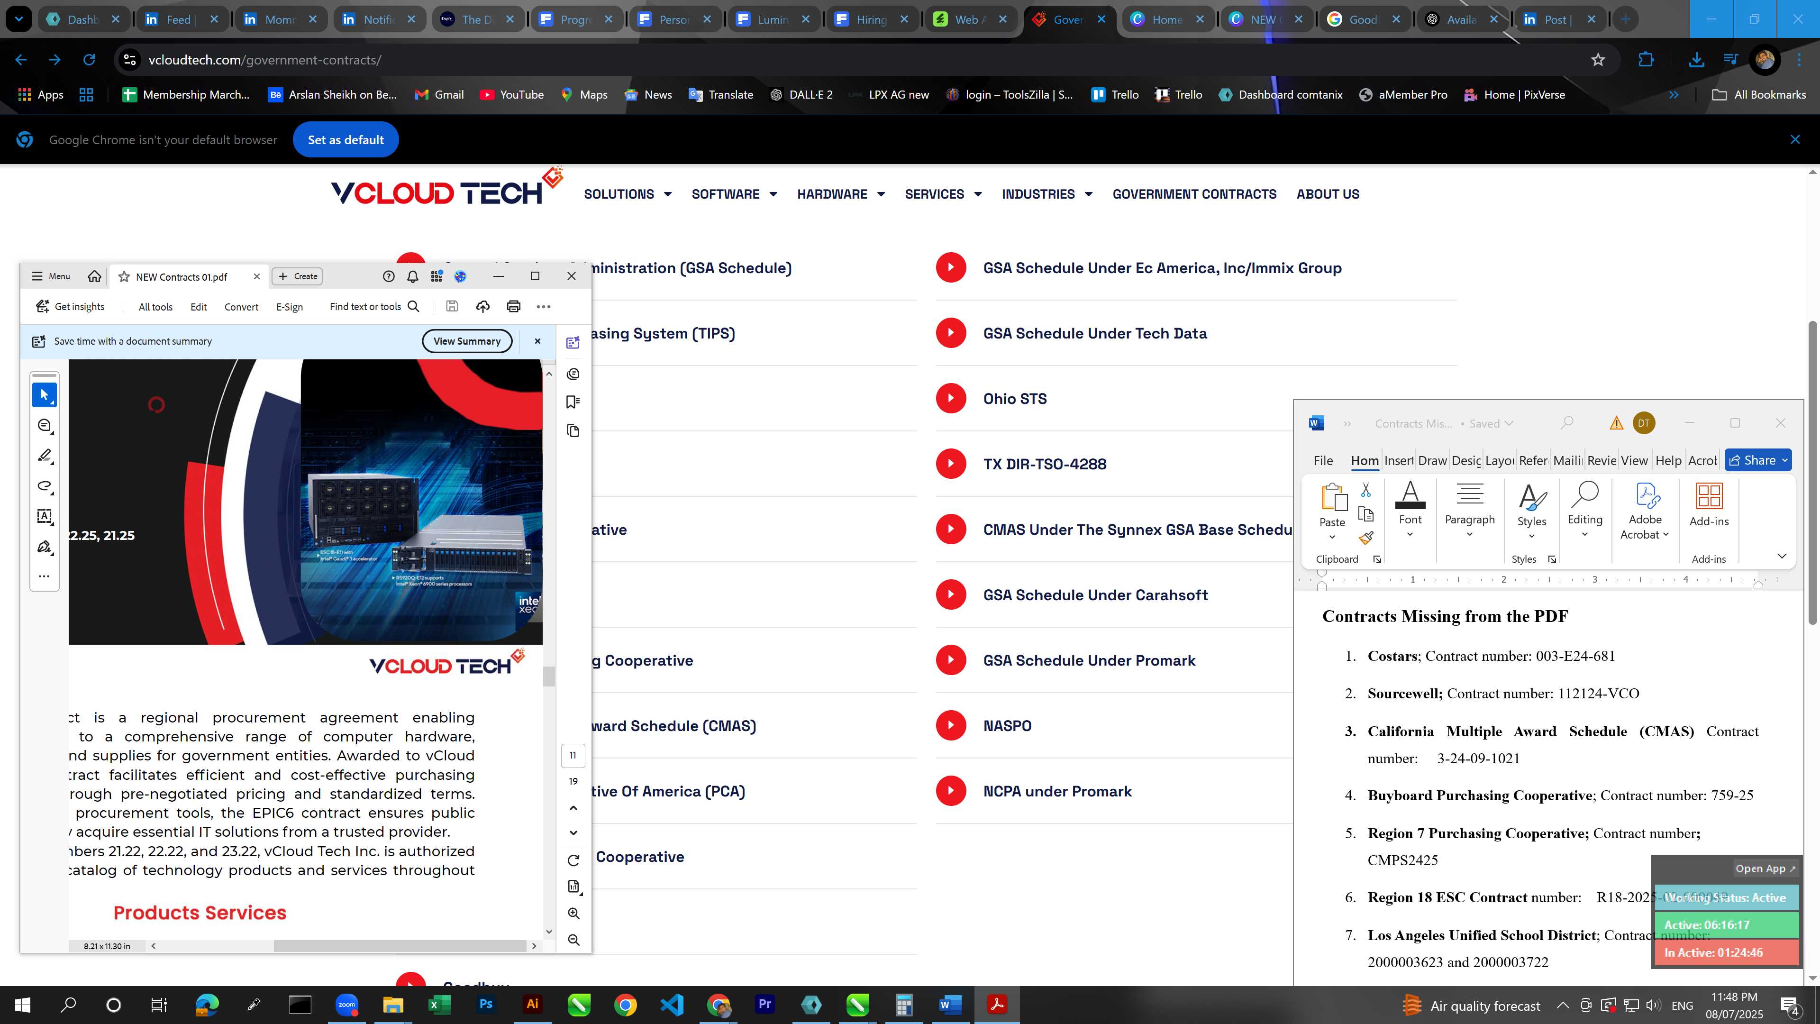Click the Create button in Acrobat
1820x1024 pixels.
(298, 276)
